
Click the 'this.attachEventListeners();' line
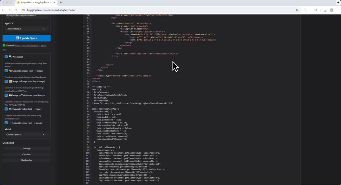[x=113, y=136]
